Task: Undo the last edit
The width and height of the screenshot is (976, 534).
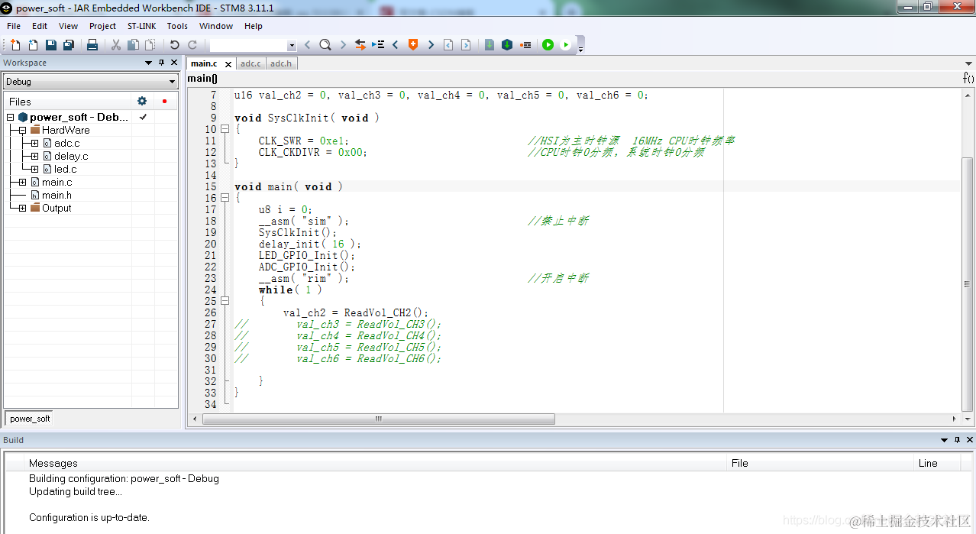Action: tap(174, 45)
